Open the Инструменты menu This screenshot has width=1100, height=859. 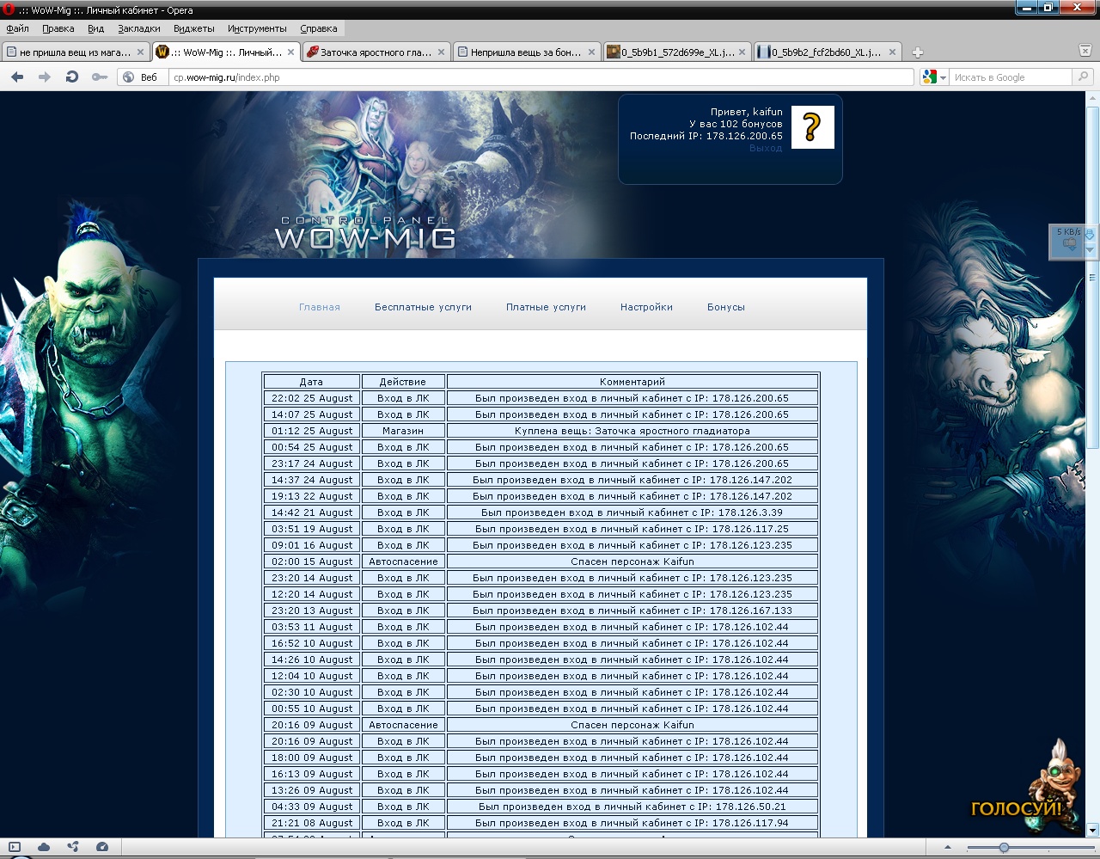(257, 28)
